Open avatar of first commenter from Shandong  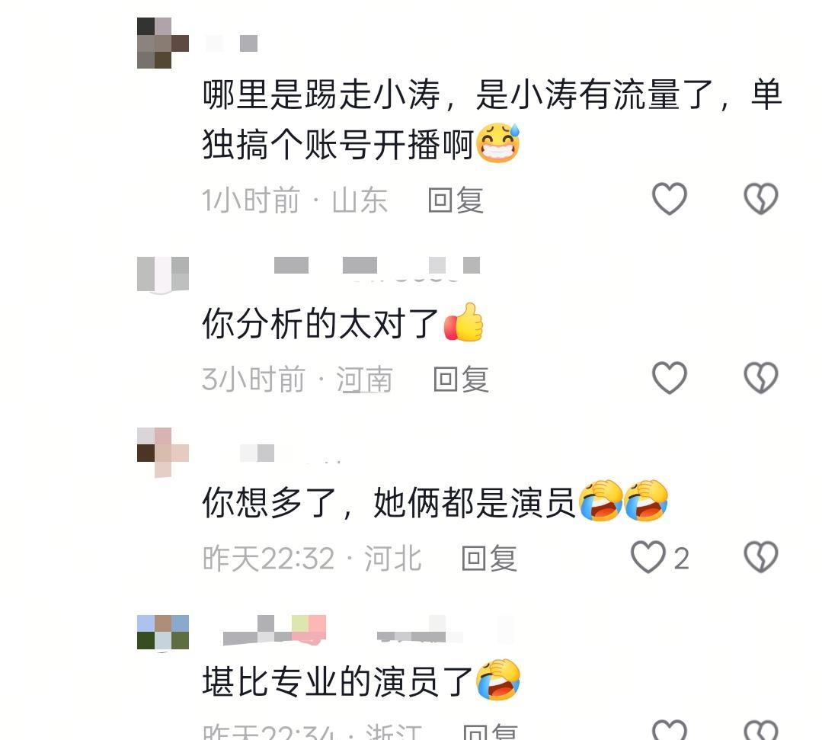pos(162,43)
